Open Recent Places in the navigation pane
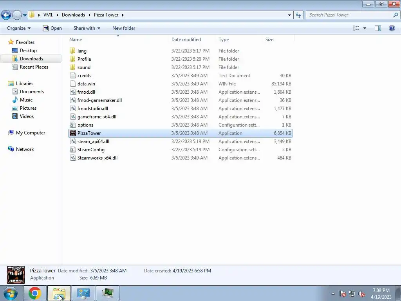 [34, 67]
